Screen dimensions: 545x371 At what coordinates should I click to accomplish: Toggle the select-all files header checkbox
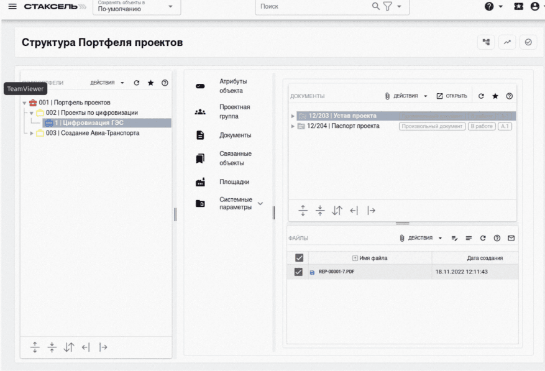(298, 258)
